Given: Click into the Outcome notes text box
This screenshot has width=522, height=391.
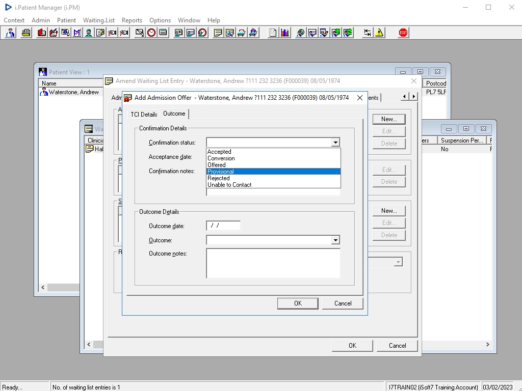Looking at the screenshot, I should tap(273, 263).
